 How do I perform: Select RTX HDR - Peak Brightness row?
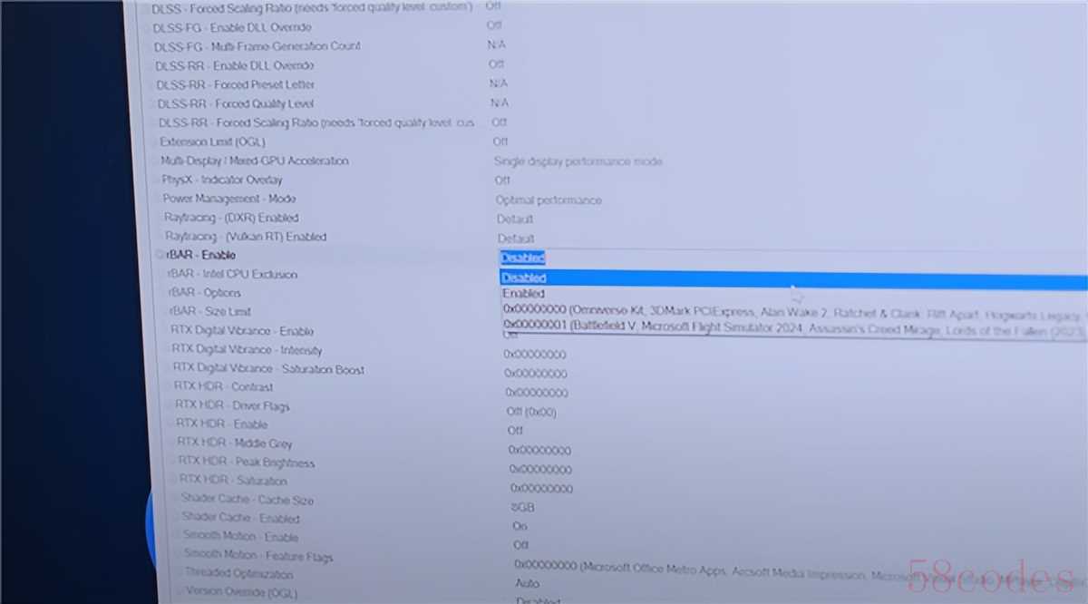pyautogui.click(x=247, y=463)
